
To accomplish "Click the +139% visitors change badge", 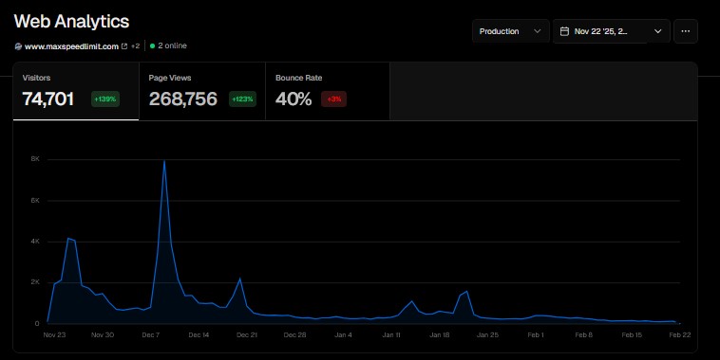I will (105, 99).
